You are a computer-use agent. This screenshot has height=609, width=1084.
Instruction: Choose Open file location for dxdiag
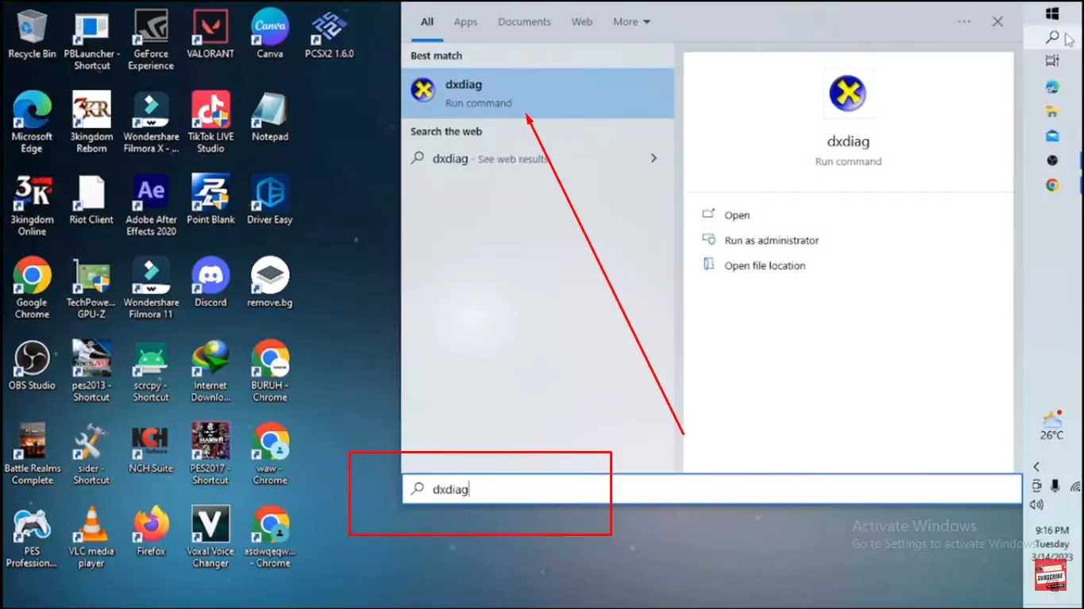pyautogui.click(x=754, y=266)
